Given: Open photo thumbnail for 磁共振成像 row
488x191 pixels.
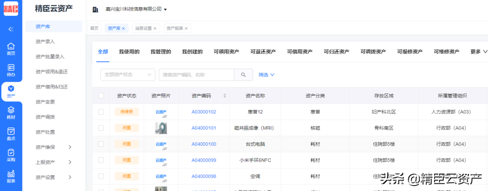Looking at the screenshot, I should [x=161, y=128].
